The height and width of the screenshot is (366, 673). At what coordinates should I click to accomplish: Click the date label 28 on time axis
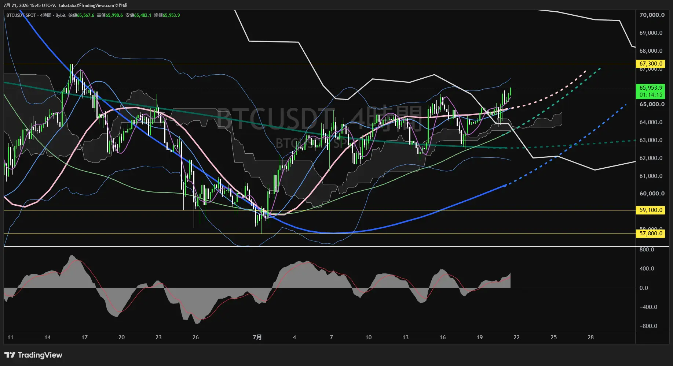point(590,337)
